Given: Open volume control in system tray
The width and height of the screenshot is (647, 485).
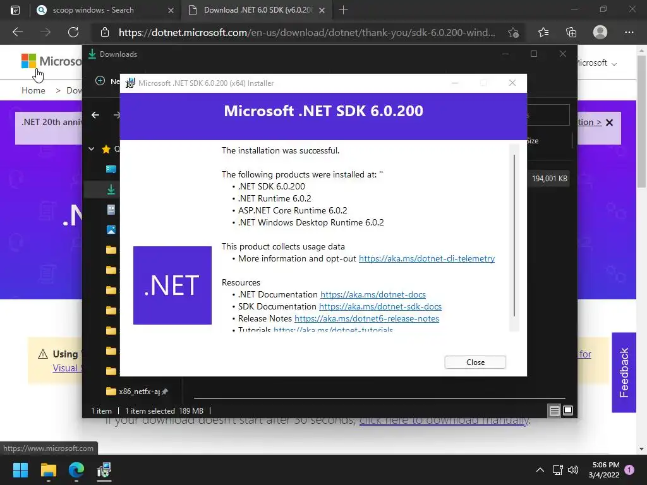Looking at the screenshot, I should pos(572,470).
